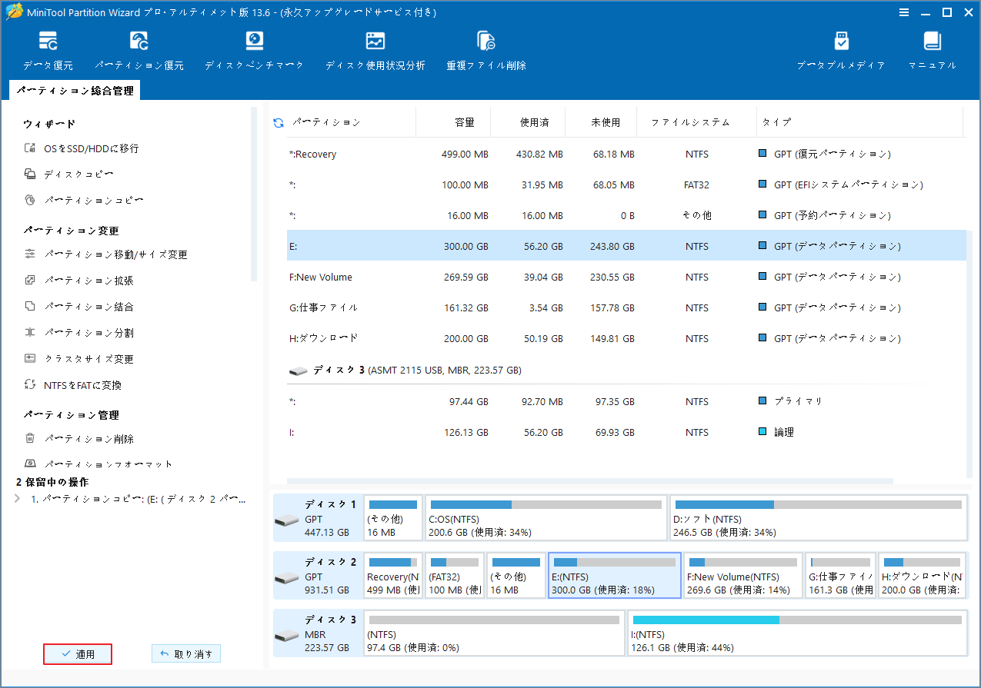Viewport: 981px width, 688px height.
Task: Choose パーティション分割 option
Action: coord(79,333)
